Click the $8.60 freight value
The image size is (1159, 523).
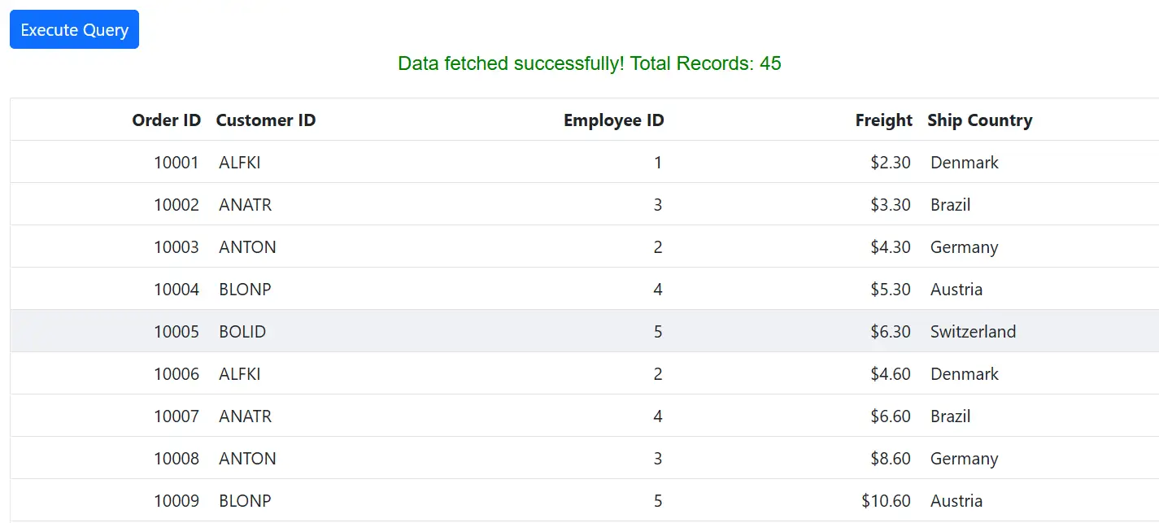891,459
